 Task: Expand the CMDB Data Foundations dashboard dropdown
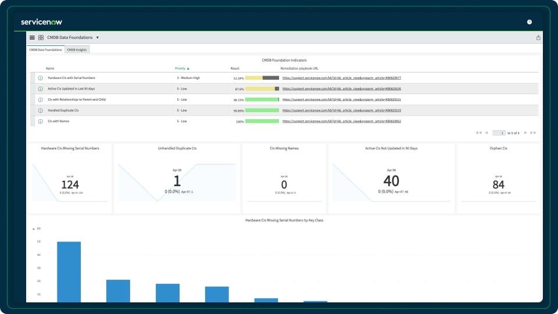(x=97, y=37)
